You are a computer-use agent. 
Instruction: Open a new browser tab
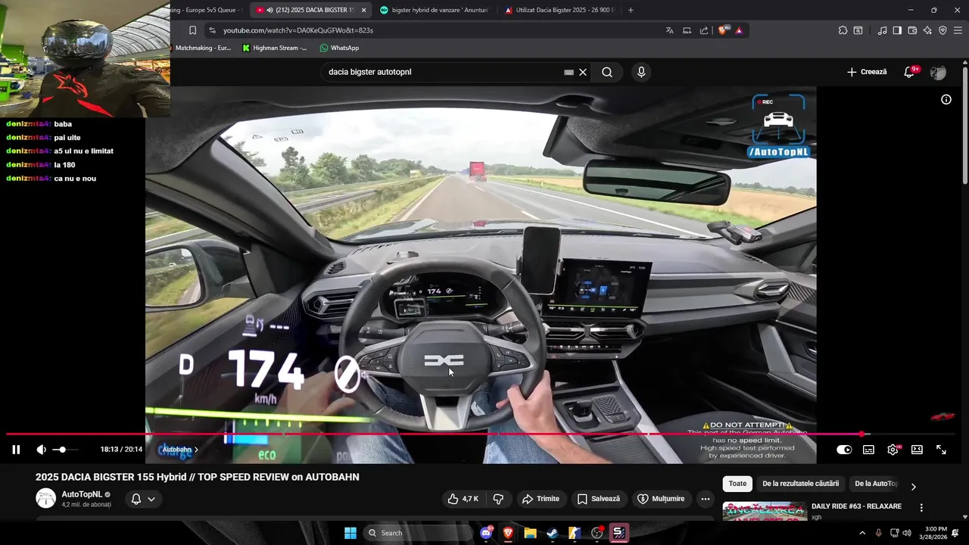631,10
